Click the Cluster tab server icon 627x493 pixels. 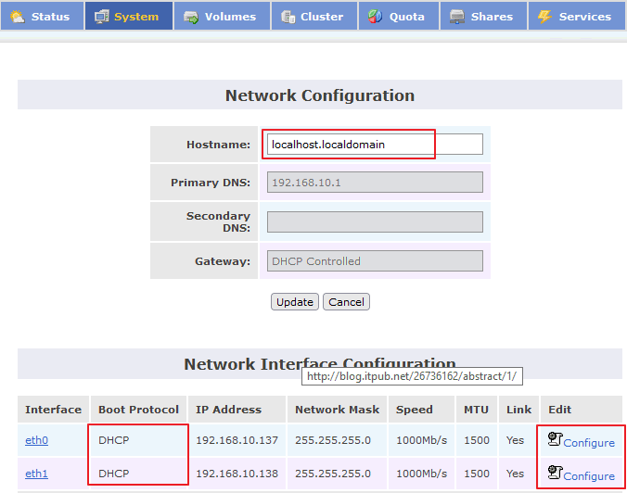[x=288, y=17]
